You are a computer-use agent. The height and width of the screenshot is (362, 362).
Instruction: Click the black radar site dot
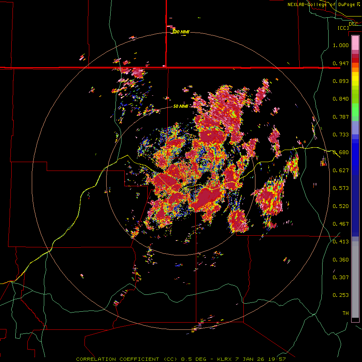coord(181,181)
